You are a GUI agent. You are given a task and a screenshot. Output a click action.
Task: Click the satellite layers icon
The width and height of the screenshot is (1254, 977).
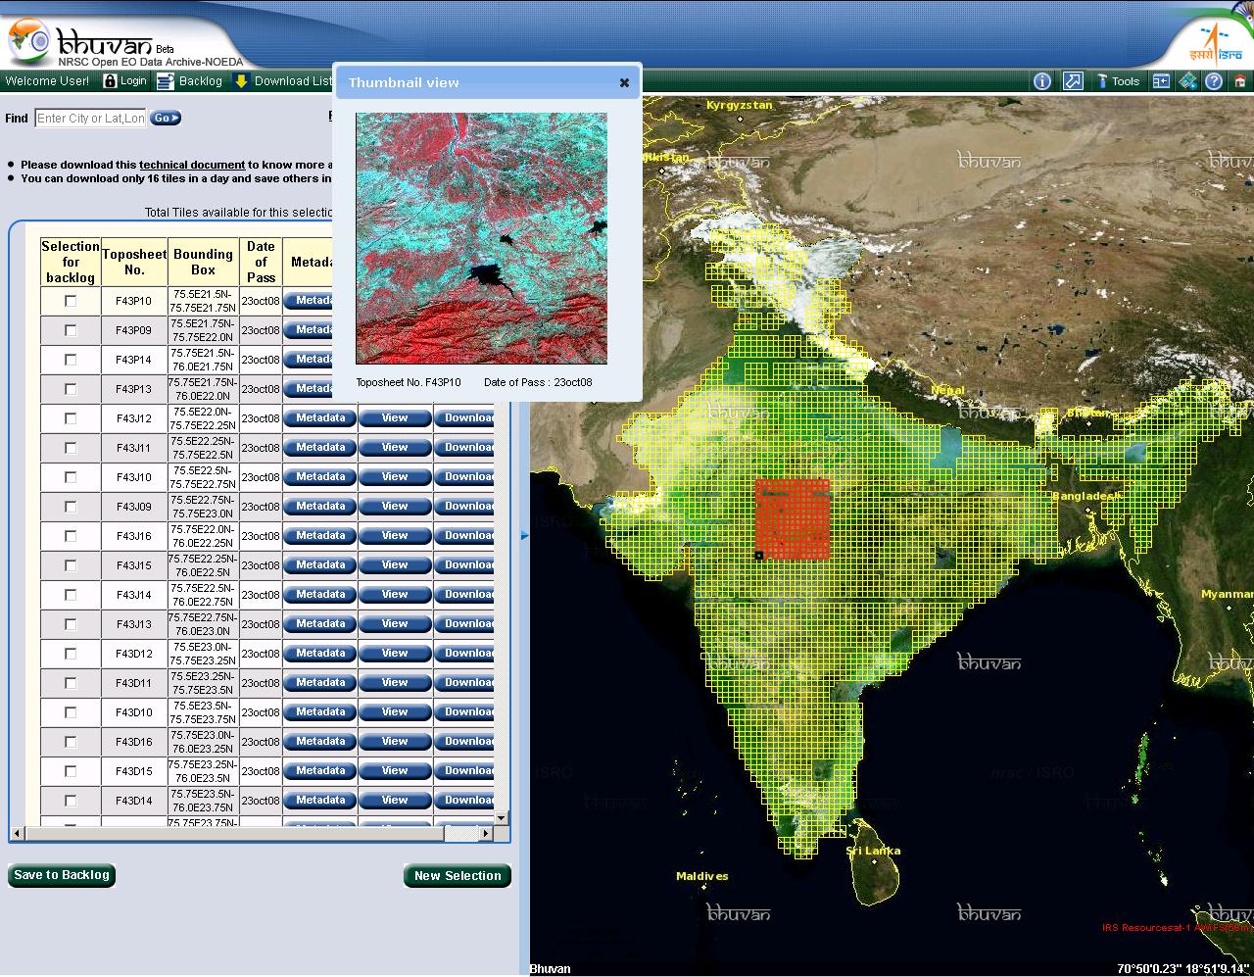point(1187,81)
